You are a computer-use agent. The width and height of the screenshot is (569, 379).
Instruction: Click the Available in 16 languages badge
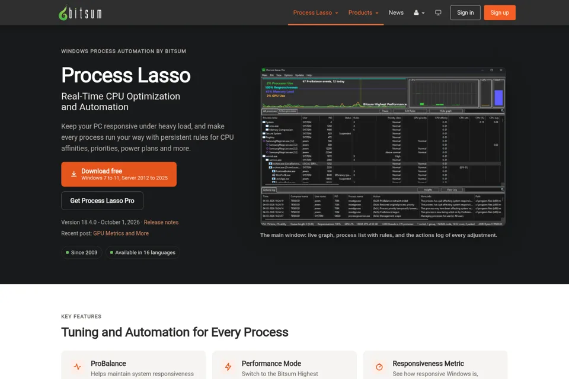tap(143, 252)
